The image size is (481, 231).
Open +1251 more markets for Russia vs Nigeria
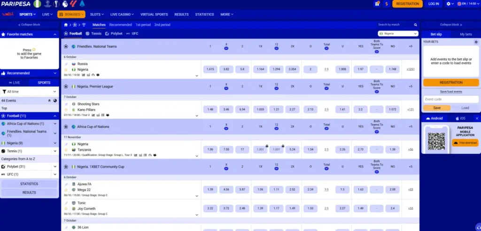(x=411, y=69)
